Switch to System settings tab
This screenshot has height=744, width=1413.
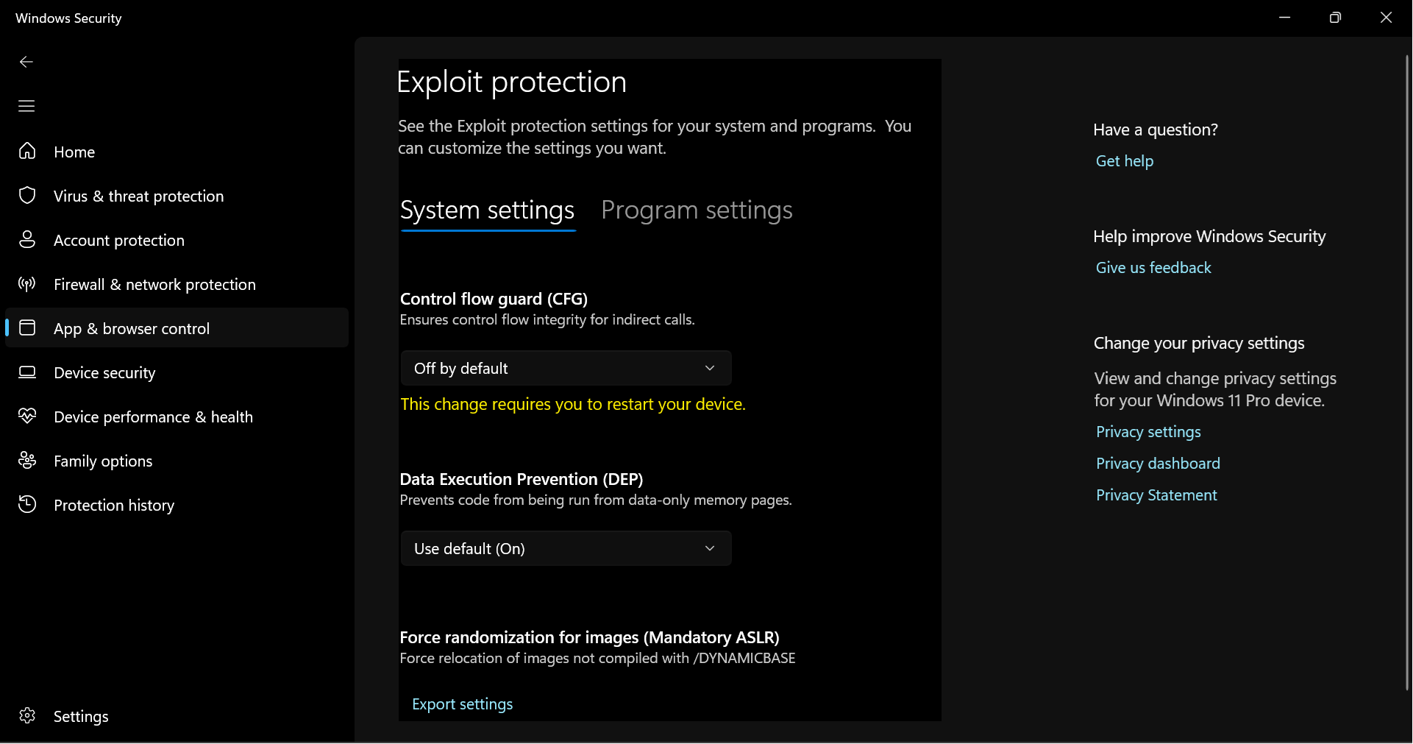(x=488, y=210)
